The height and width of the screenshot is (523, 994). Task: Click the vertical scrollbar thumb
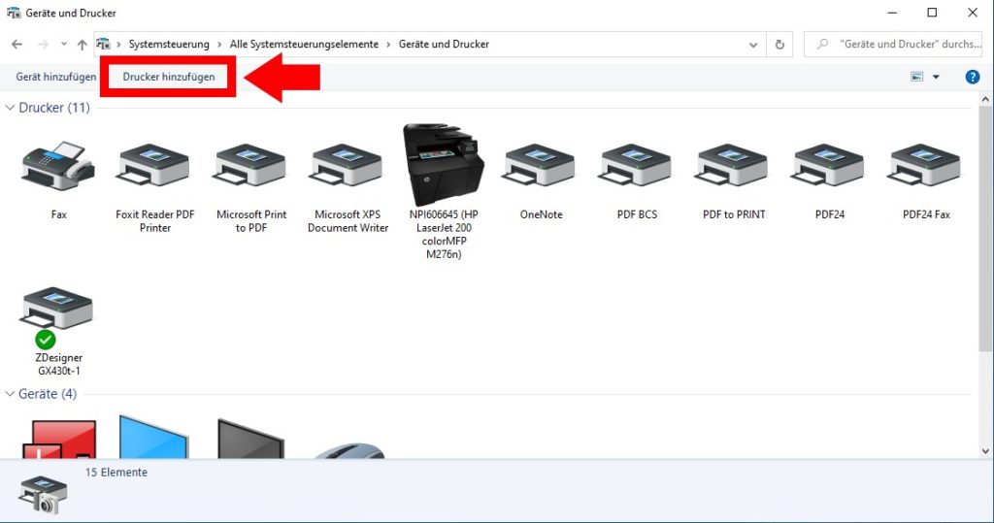pos(984,228)
